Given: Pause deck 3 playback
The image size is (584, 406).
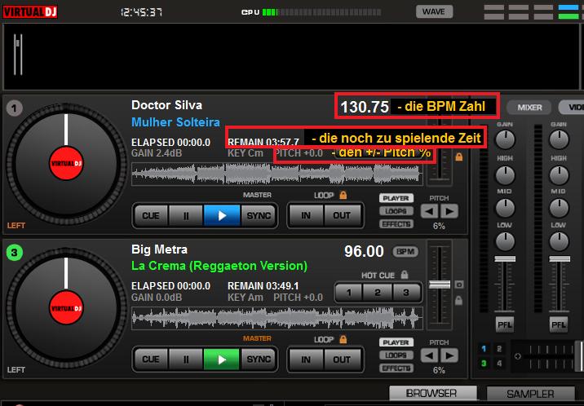Looking at the screenshot, I should [x=186, y=359].
